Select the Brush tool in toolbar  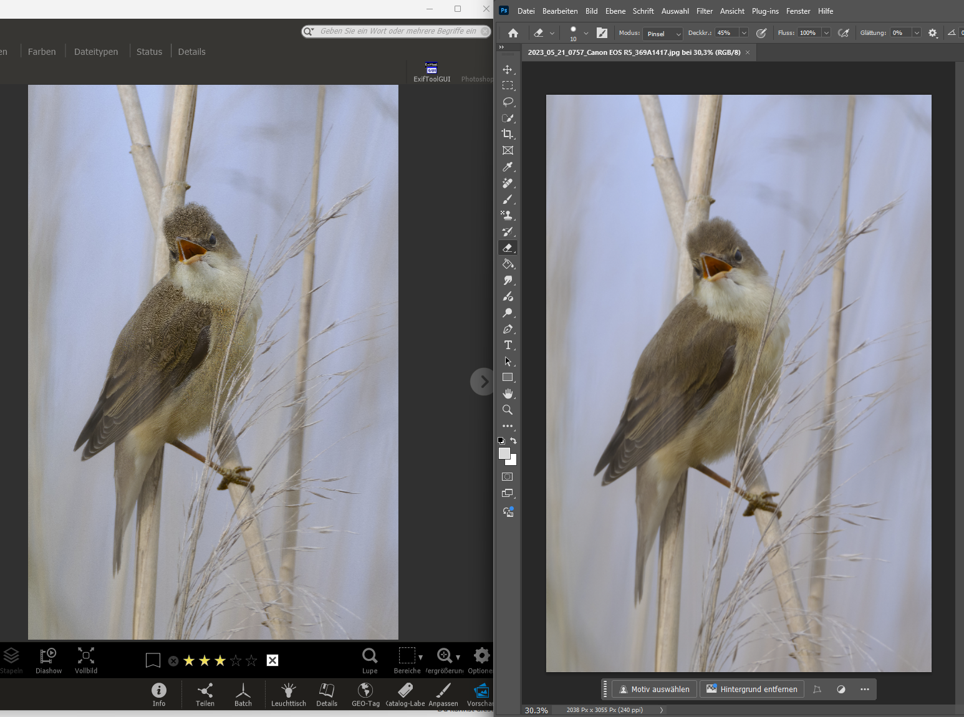click(508, 199)
